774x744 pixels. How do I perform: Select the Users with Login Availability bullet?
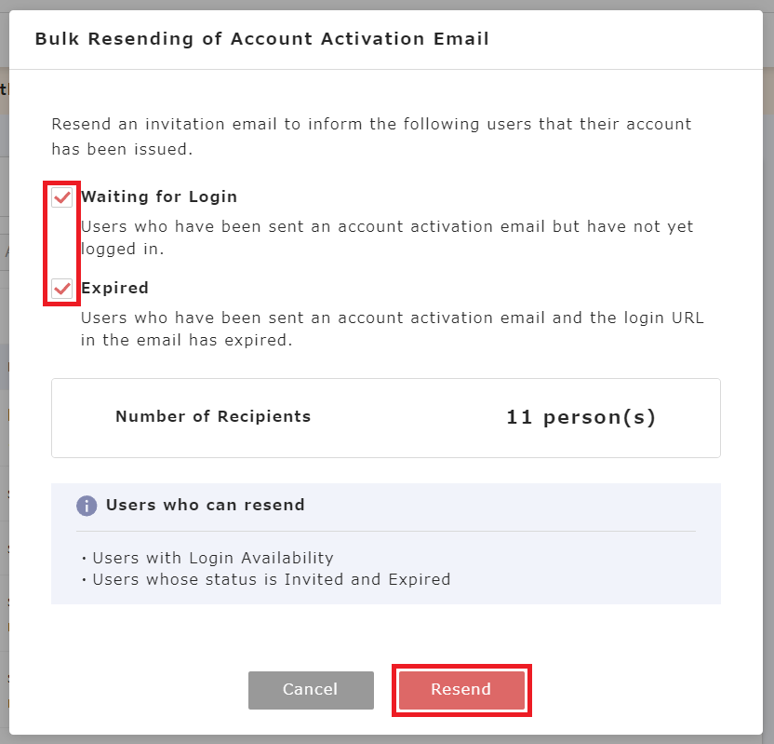pyautogui.click(x=212, y=559)
